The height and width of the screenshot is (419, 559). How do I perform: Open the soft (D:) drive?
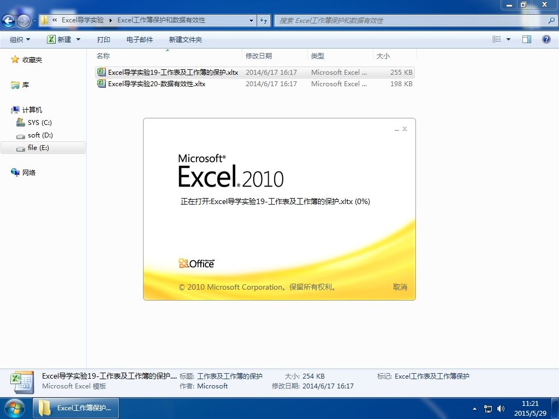coord(35,135)
